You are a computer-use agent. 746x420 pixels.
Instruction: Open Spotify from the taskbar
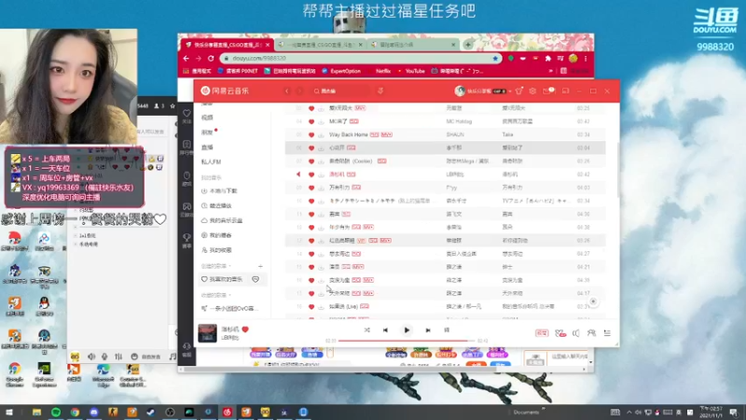pyautogui.click(x=56, y=413)
